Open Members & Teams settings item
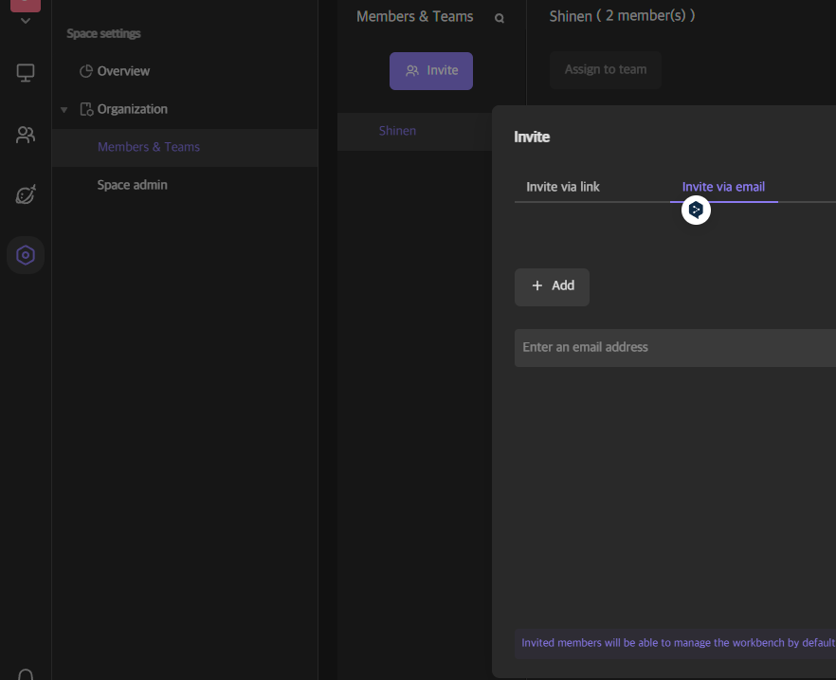836x680 pixels. point(185,147)
